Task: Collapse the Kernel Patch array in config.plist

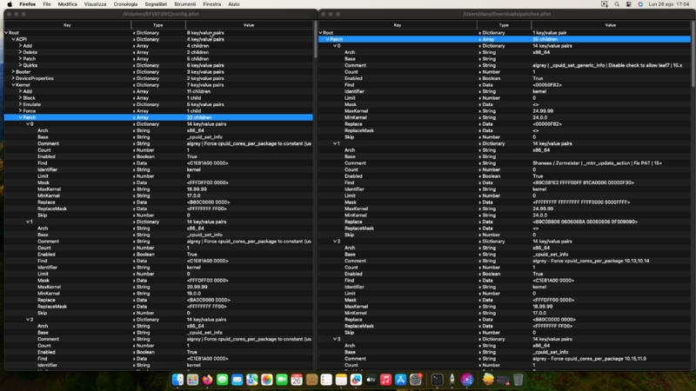Action: pyautogui.click(x=21, y=116)
